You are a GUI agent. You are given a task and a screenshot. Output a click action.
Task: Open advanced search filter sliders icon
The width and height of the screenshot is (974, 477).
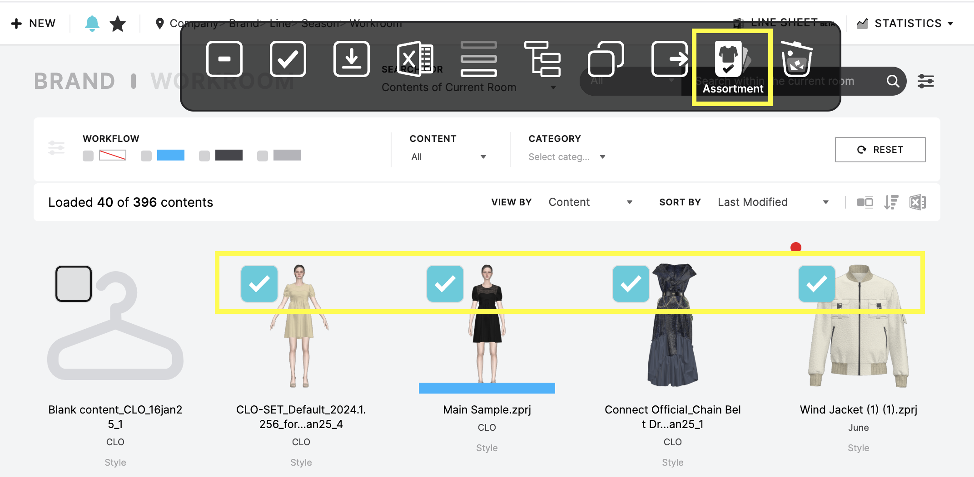(926, 81)
